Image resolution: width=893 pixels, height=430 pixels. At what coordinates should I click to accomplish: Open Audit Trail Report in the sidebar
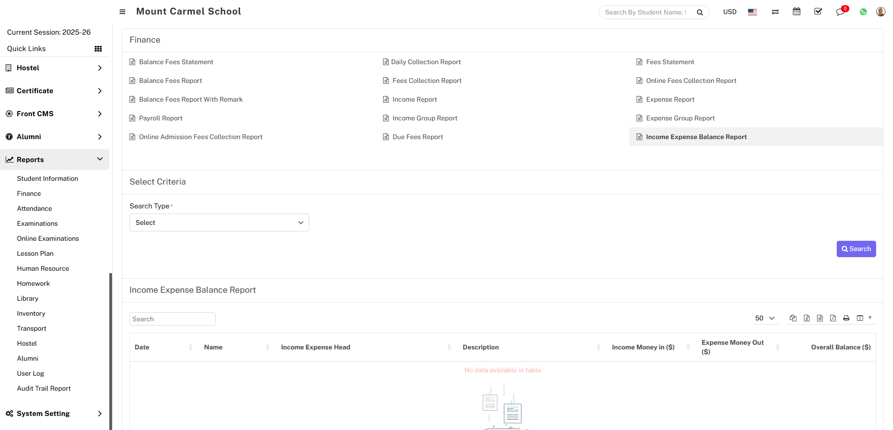[x=44, y=388]
